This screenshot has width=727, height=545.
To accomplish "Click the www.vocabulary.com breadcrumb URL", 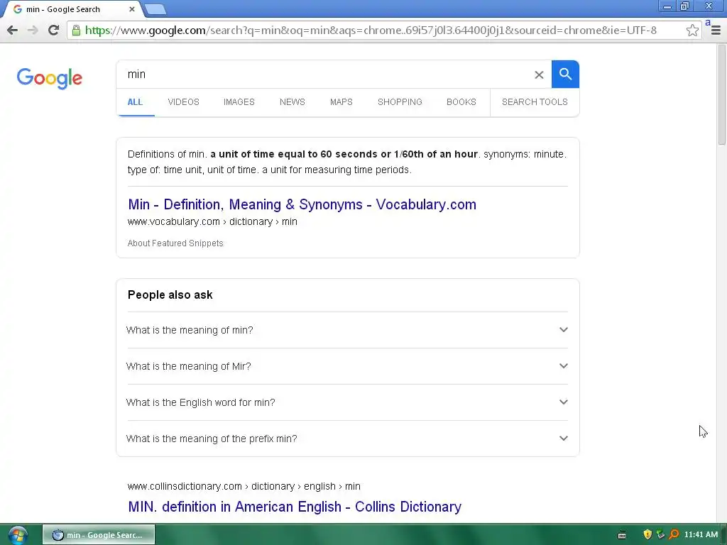I will click(x=212, y=221).
